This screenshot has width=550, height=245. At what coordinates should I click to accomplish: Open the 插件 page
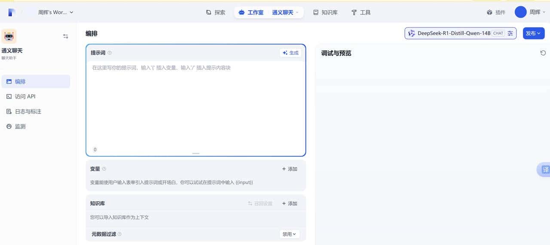coord(496,12)
